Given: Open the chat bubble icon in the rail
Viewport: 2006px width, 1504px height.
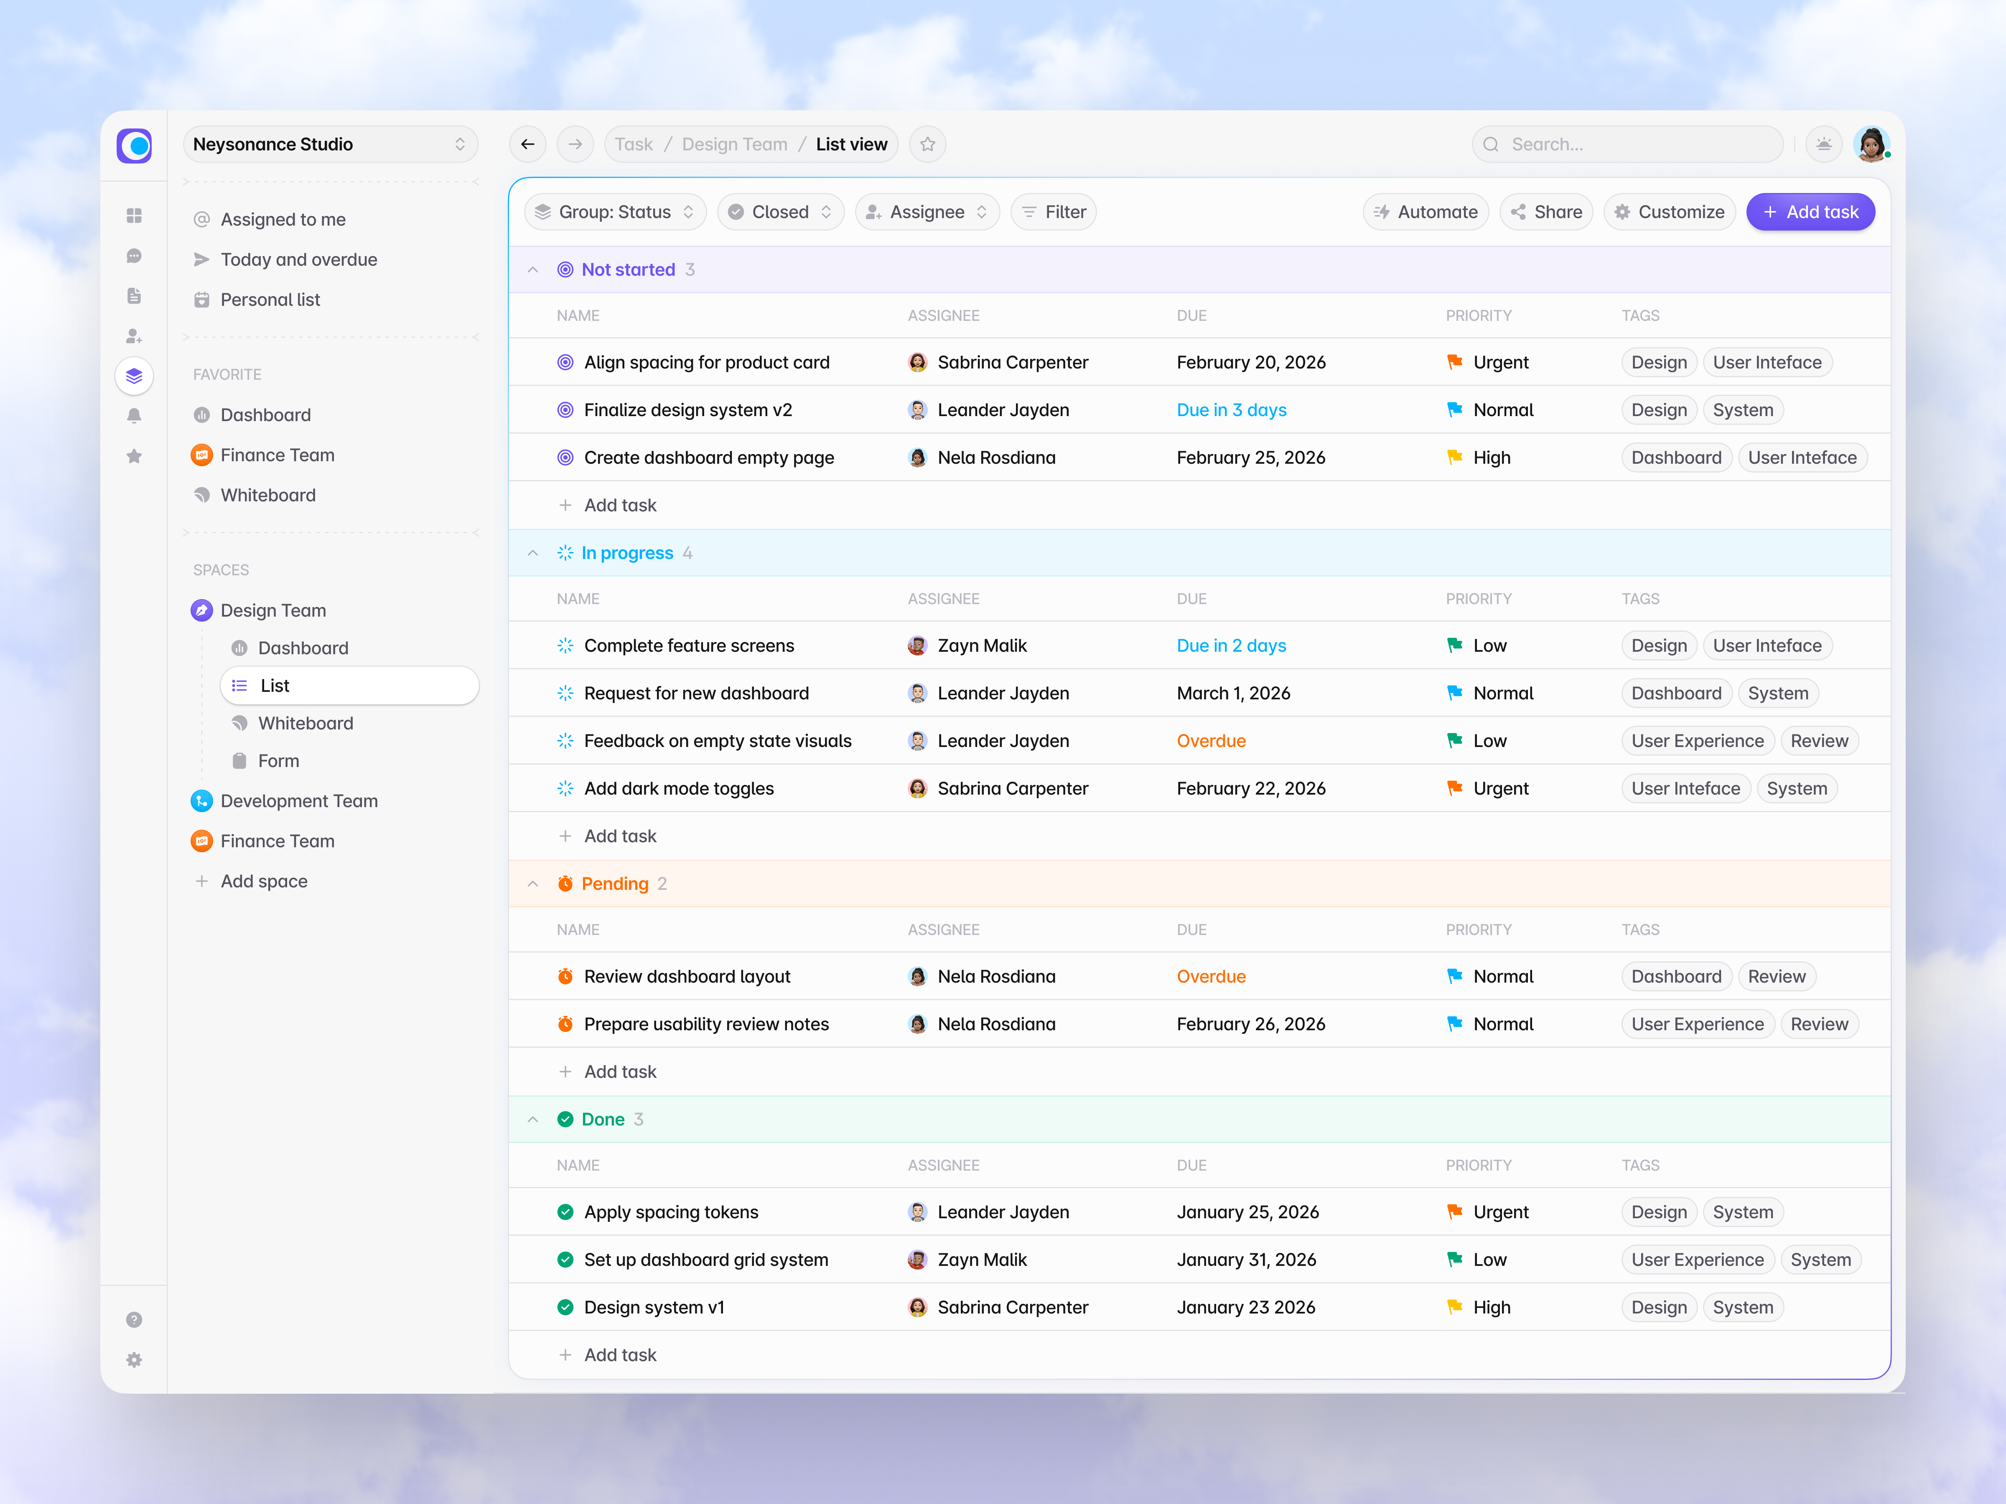Looking at the screenshot, I should (134, 257).
